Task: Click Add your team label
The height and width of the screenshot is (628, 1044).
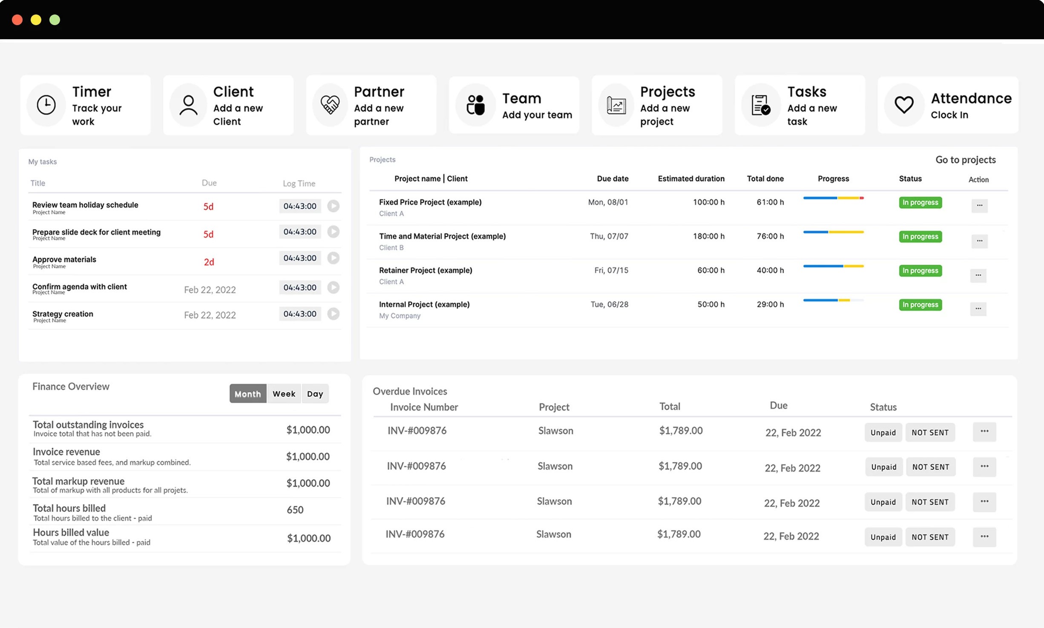Action: [537, 115]
